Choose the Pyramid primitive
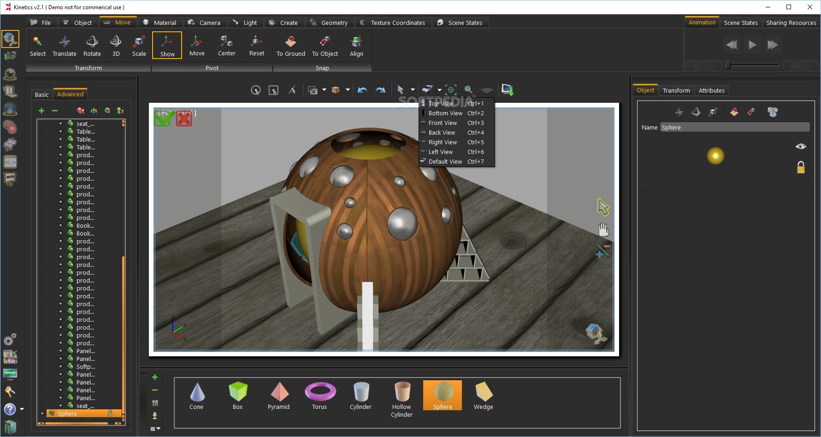 tap(279, 396)
